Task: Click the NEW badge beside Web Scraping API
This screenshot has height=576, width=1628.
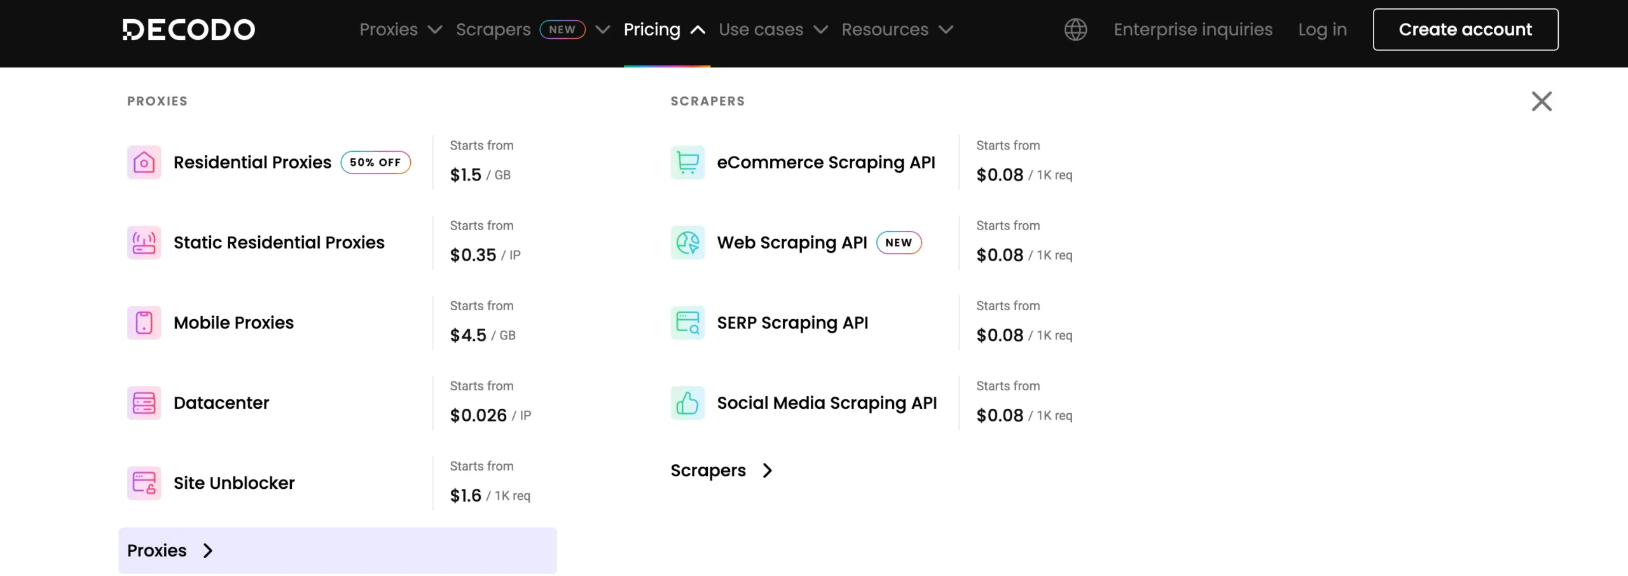Action: (x=899, y=242)
